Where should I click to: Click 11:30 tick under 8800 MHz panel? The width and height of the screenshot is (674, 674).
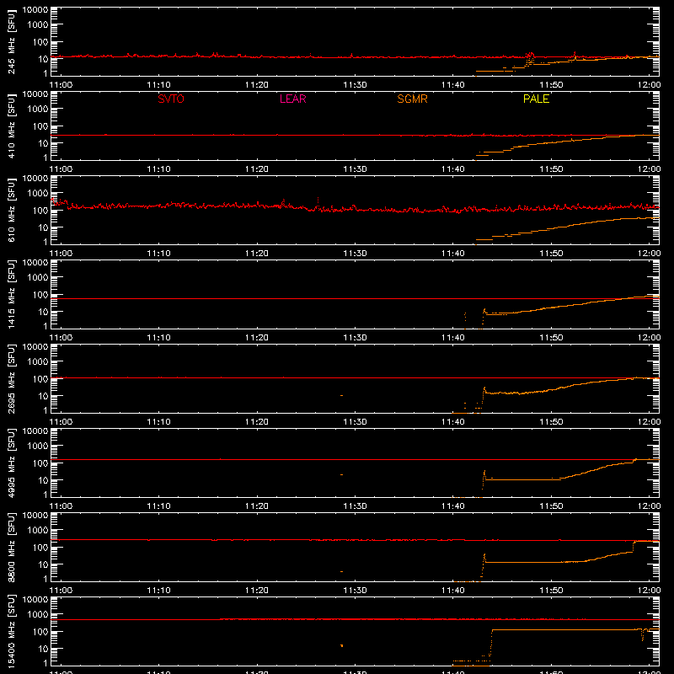coord(355,591)
